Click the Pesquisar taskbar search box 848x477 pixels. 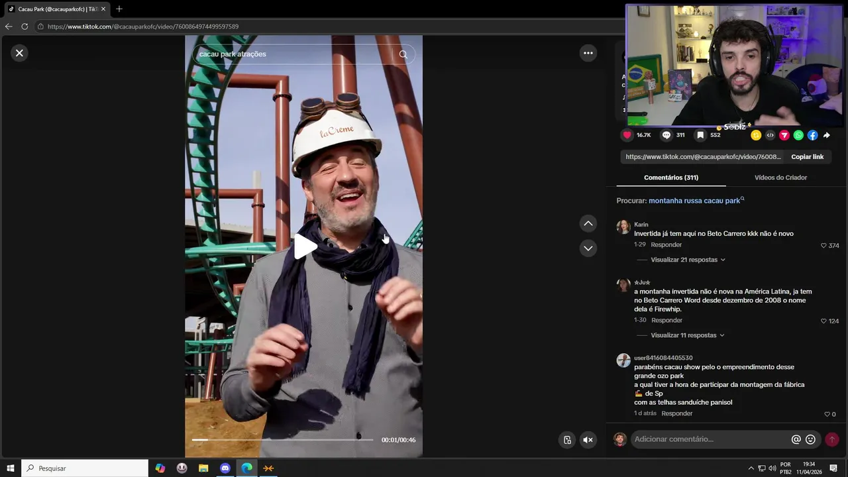[x=85, y=468]
